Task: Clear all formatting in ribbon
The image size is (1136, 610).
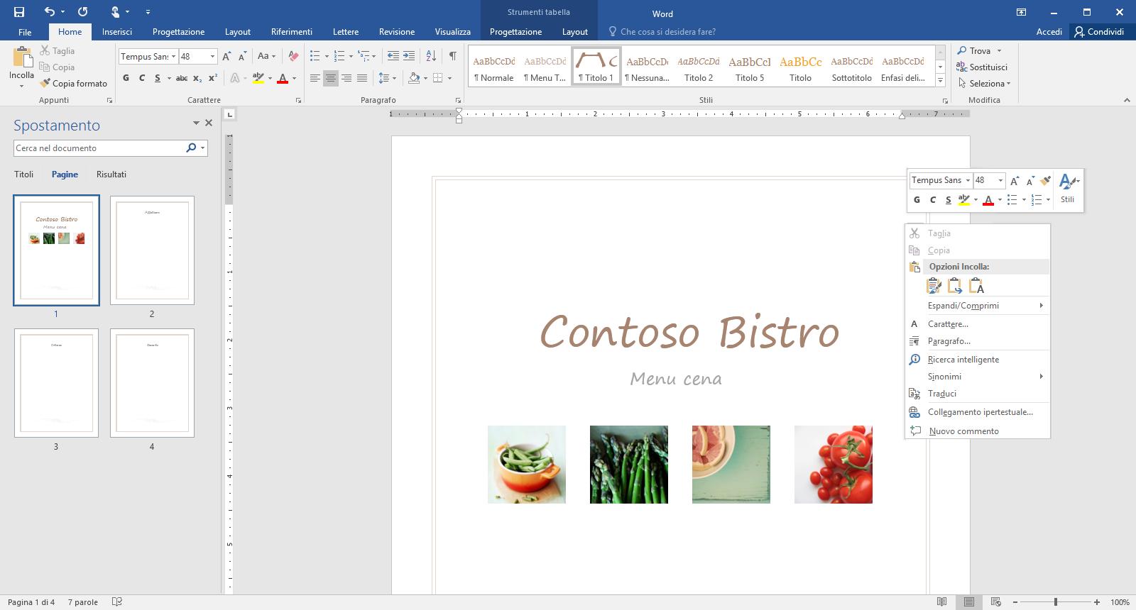Action: 293,56
